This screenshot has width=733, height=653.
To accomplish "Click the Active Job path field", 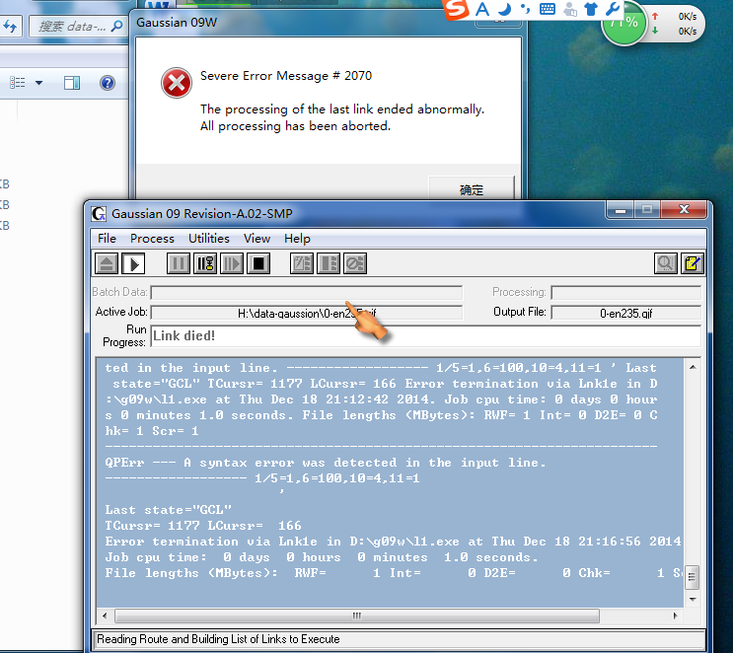I will pos(307,313).
